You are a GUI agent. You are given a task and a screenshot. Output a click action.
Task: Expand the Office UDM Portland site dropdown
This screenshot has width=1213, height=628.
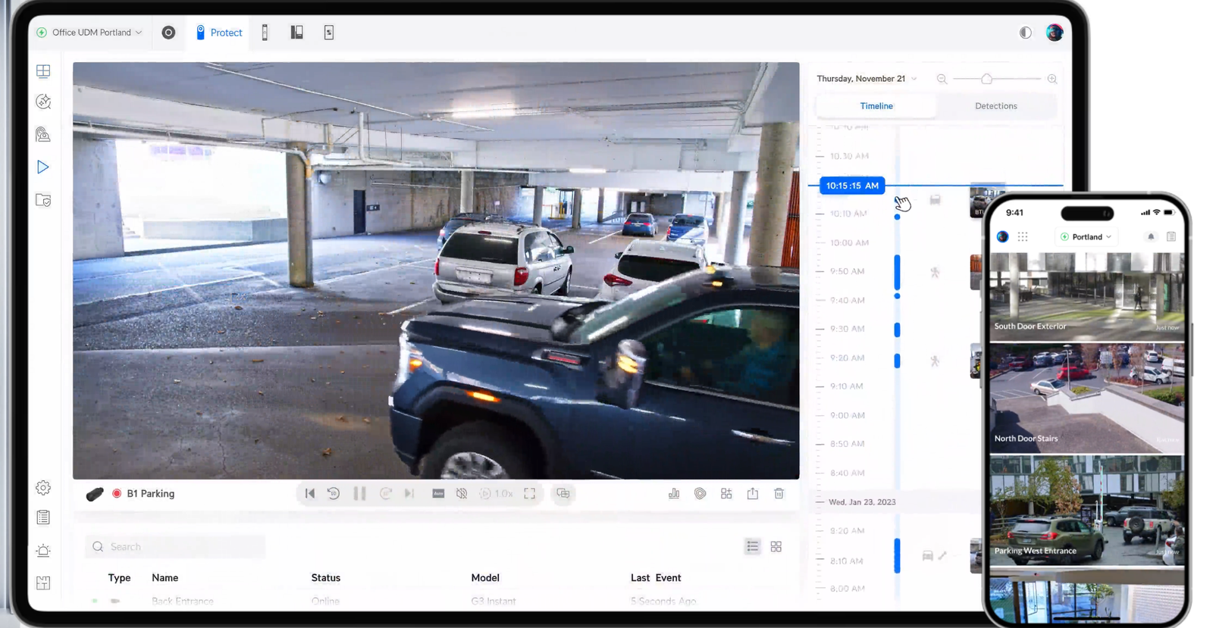[90, 33]
